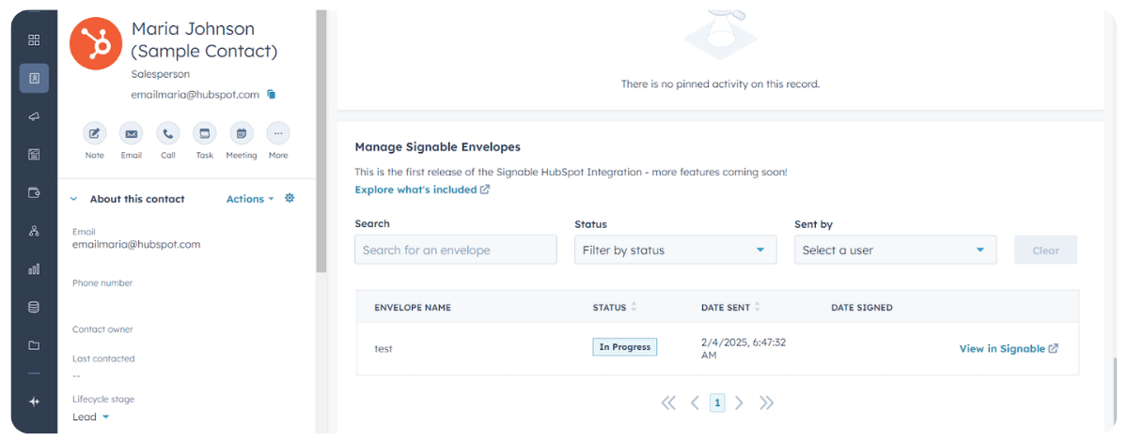1128x441 pixels.
Task: Click the Last contacted field
Action: tap(103, 358)
